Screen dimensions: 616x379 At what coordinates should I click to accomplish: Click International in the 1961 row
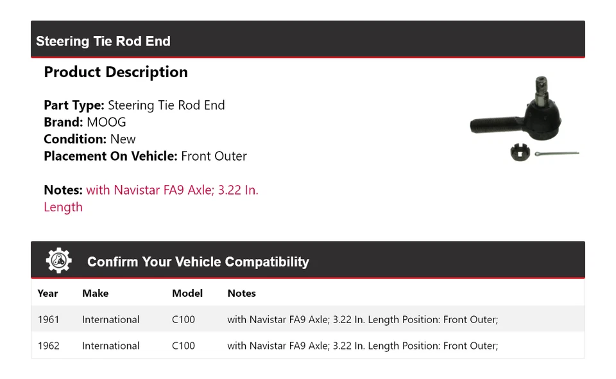point(110,320)
